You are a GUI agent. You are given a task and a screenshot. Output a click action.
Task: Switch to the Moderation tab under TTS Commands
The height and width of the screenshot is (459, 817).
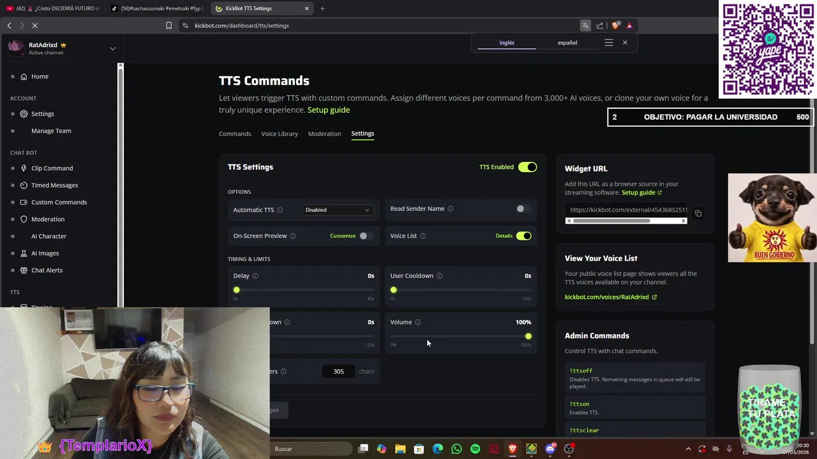(x=324, y=134)
